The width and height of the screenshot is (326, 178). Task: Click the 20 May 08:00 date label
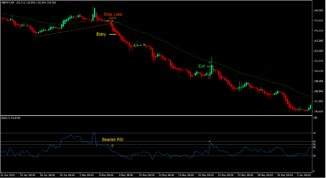[x=206, y=175]
